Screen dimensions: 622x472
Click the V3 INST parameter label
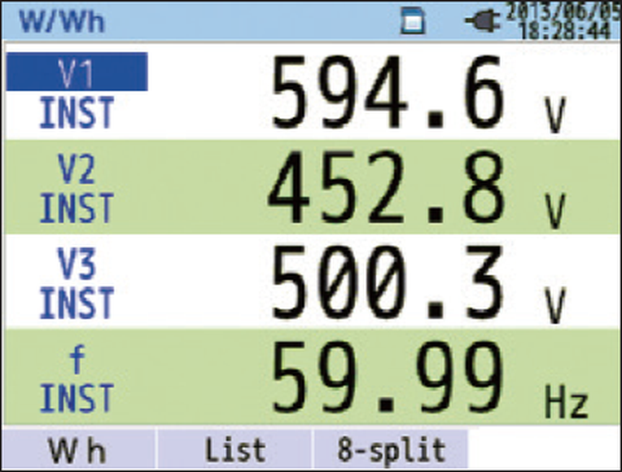pyautogui.click(x=77, y=283)
